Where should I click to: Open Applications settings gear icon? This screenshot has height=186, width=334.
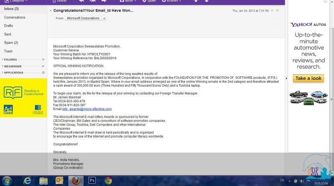coord(43,73)
